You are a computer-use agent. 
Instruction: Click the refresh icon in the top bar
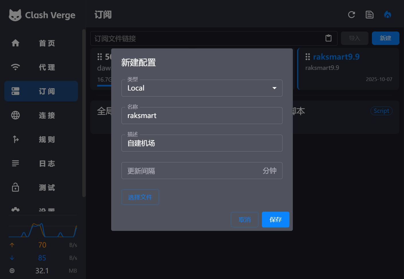pos(352,15)
